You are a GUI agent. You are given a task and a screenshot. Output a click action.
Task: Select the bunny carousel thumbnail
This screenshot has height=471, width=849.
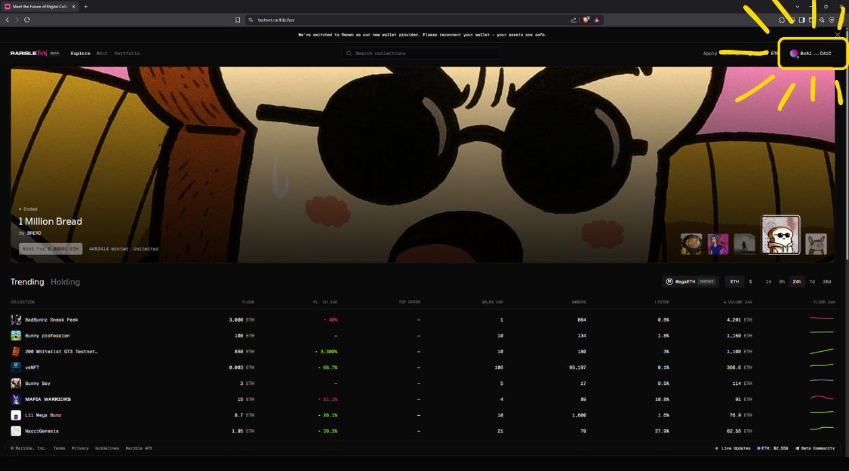[816, 244]
